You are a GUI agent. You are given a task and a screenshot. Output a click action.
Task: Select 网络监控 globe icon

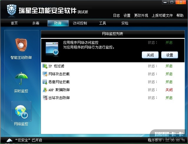tap(21, 112)
